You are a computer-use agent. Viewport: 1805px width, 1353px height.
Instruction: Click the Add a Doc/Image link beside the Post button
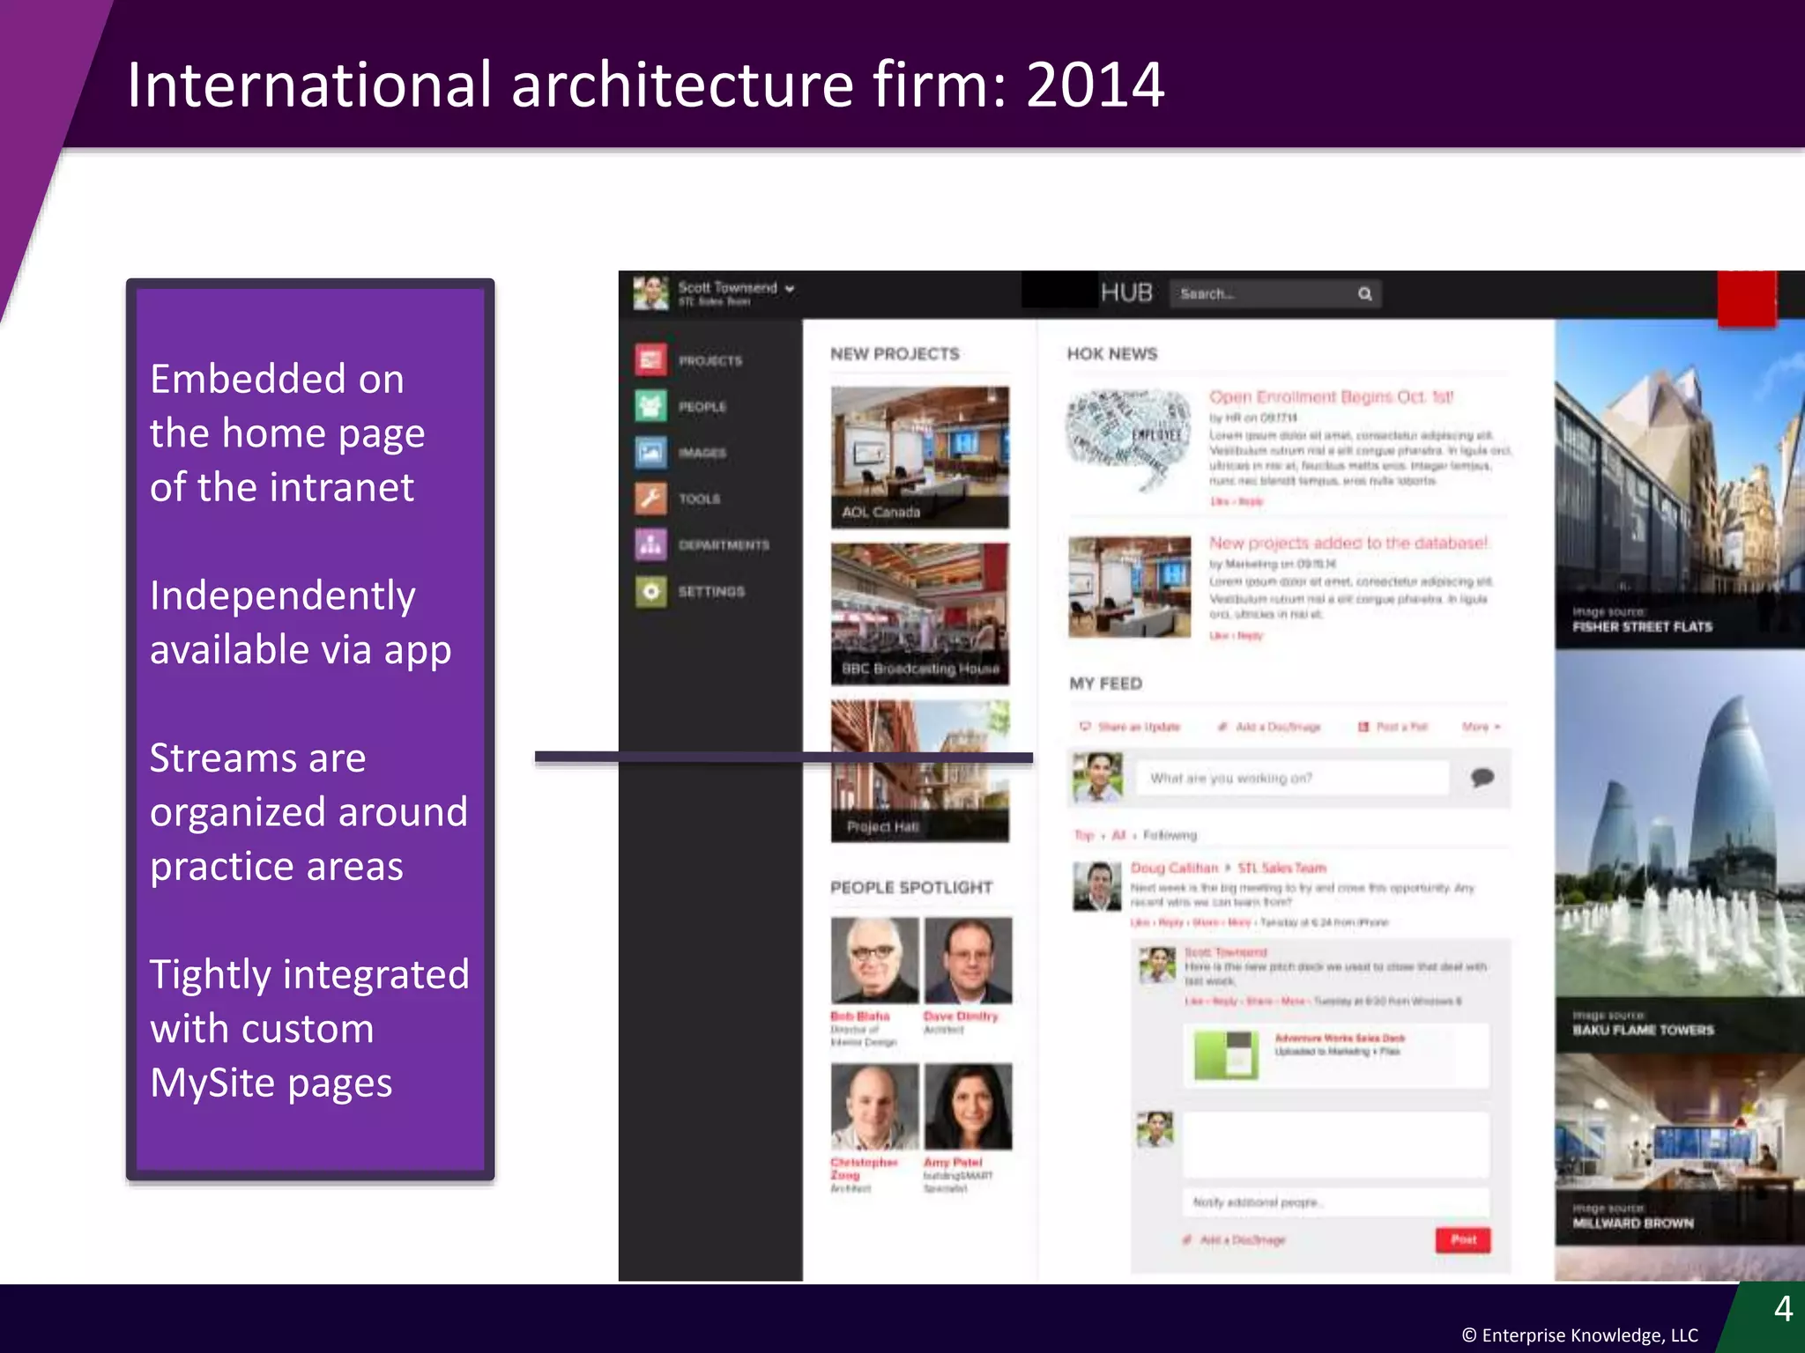click(x=1234, y=1240)
